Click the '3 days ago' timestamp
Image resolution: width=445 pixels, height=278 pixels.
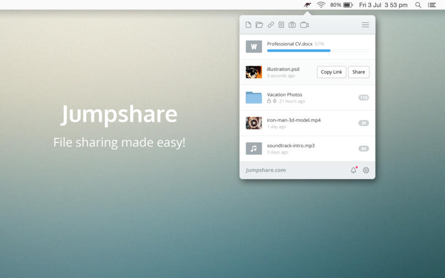click(x=278, y=152)
